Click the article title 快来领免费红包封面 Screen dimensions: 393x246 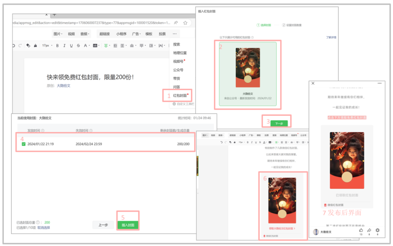click(90, 77)
